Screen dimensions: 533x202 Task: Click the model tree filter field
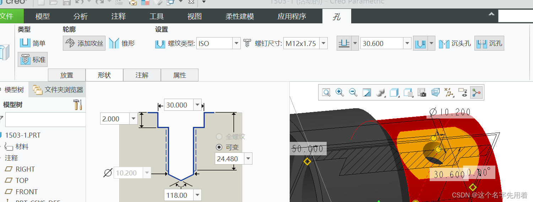point(45,120)
